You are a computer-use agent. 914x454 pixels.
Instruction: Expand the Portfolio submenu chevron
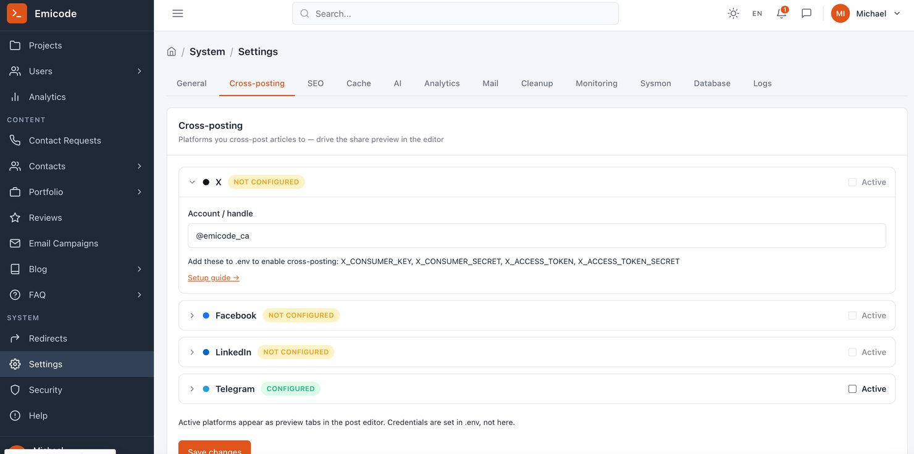pyautogui.click(x=140, y=192)
